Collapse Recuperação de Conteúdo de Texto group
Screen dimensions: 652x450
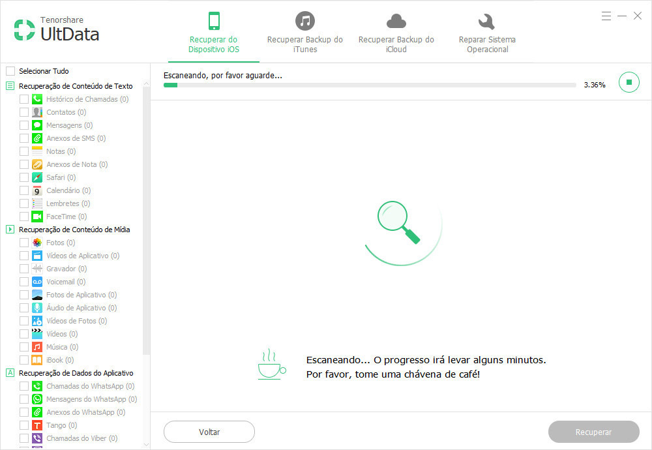[10, 86]
